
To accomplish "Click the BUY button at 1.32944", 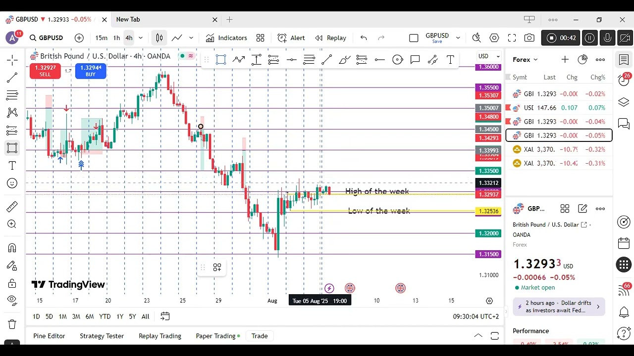I will pyautogui.click(x=91, y=71).
